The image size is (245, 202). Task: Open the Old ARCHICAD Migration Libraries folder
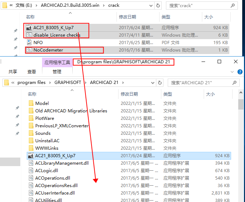(x=71, y=111)
